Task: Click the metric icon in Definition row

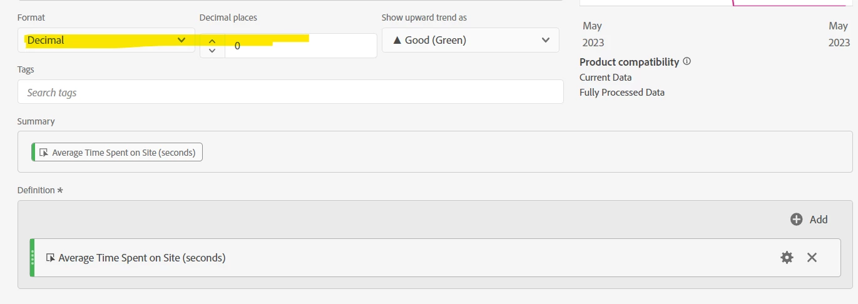Action: [x=51, y=257]
